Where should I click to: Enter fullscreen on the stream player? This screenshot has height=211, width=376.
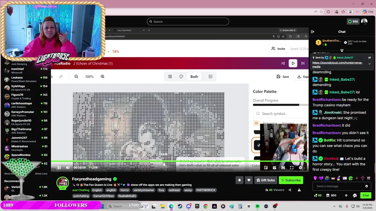292,168
